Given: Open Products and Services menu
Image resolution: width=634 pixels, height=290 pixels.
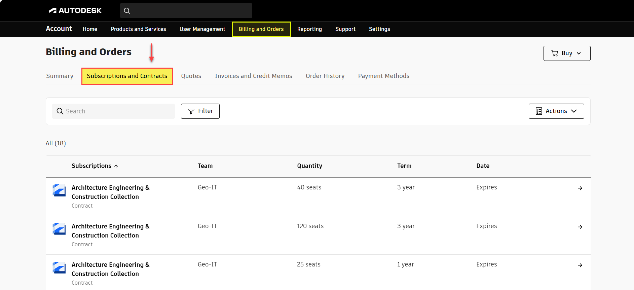Looking at the screenshot, I should click(139, 29).
